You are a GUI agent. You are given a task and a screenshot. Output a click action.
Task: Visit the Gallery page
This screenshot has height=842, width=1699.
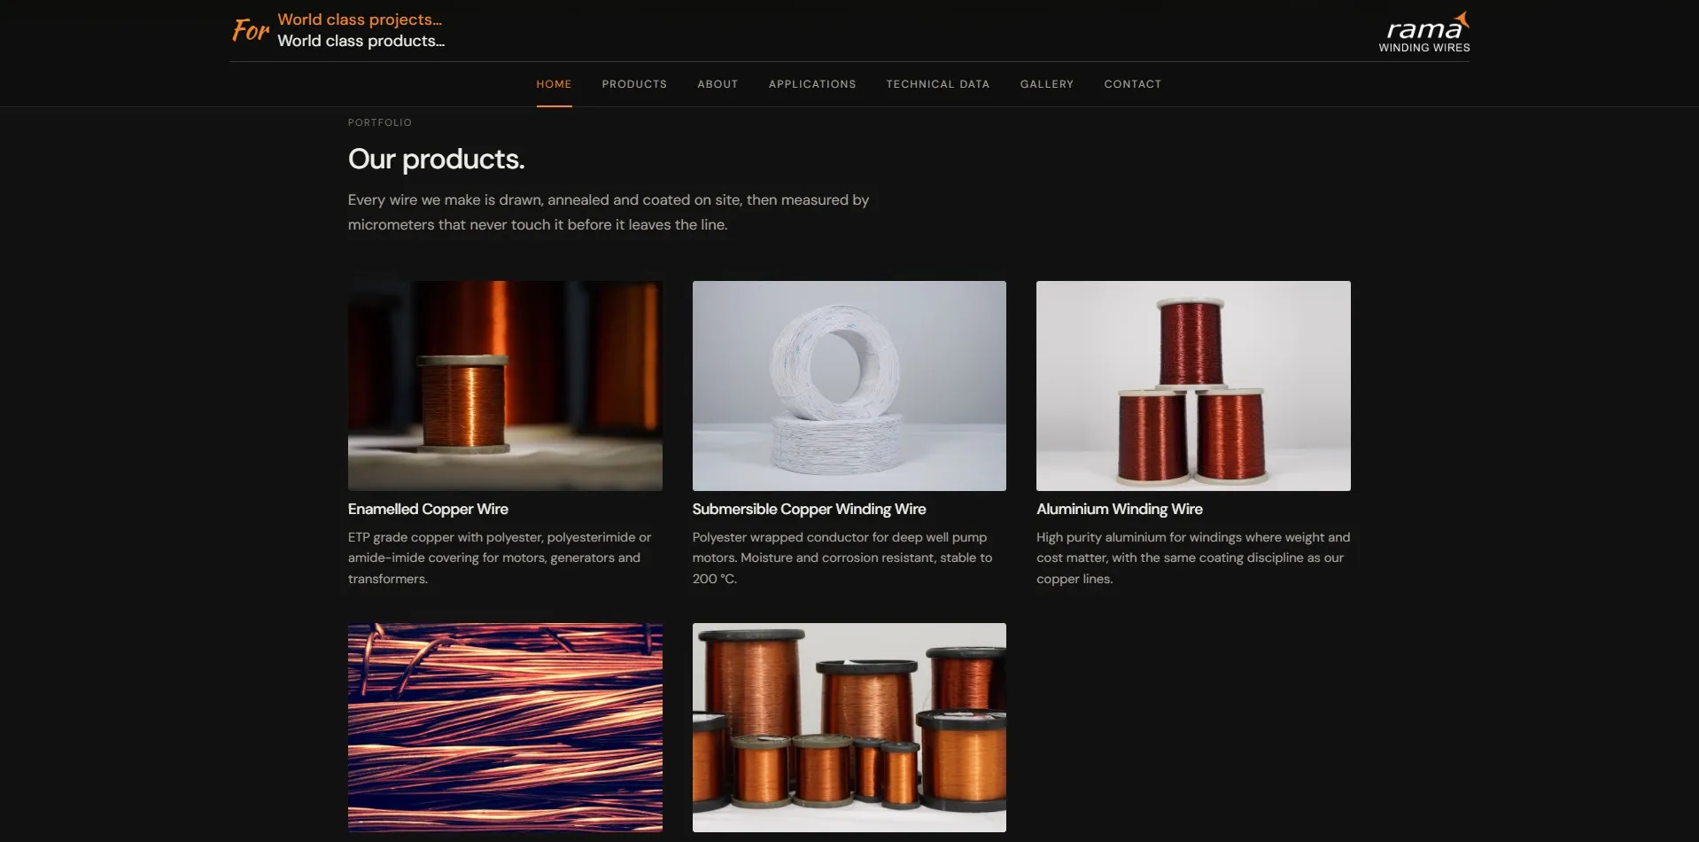pyautogui.click(x=1047, y=84)
